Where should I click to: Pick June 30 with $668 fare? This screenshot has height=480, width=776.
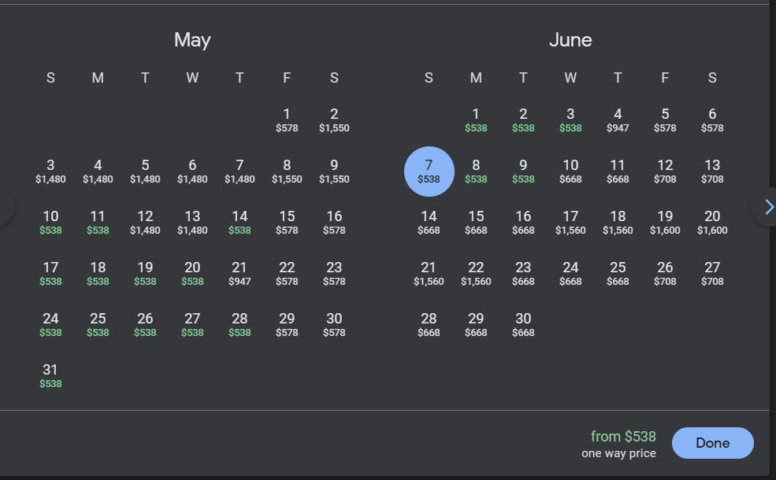(x=523, y=324)
